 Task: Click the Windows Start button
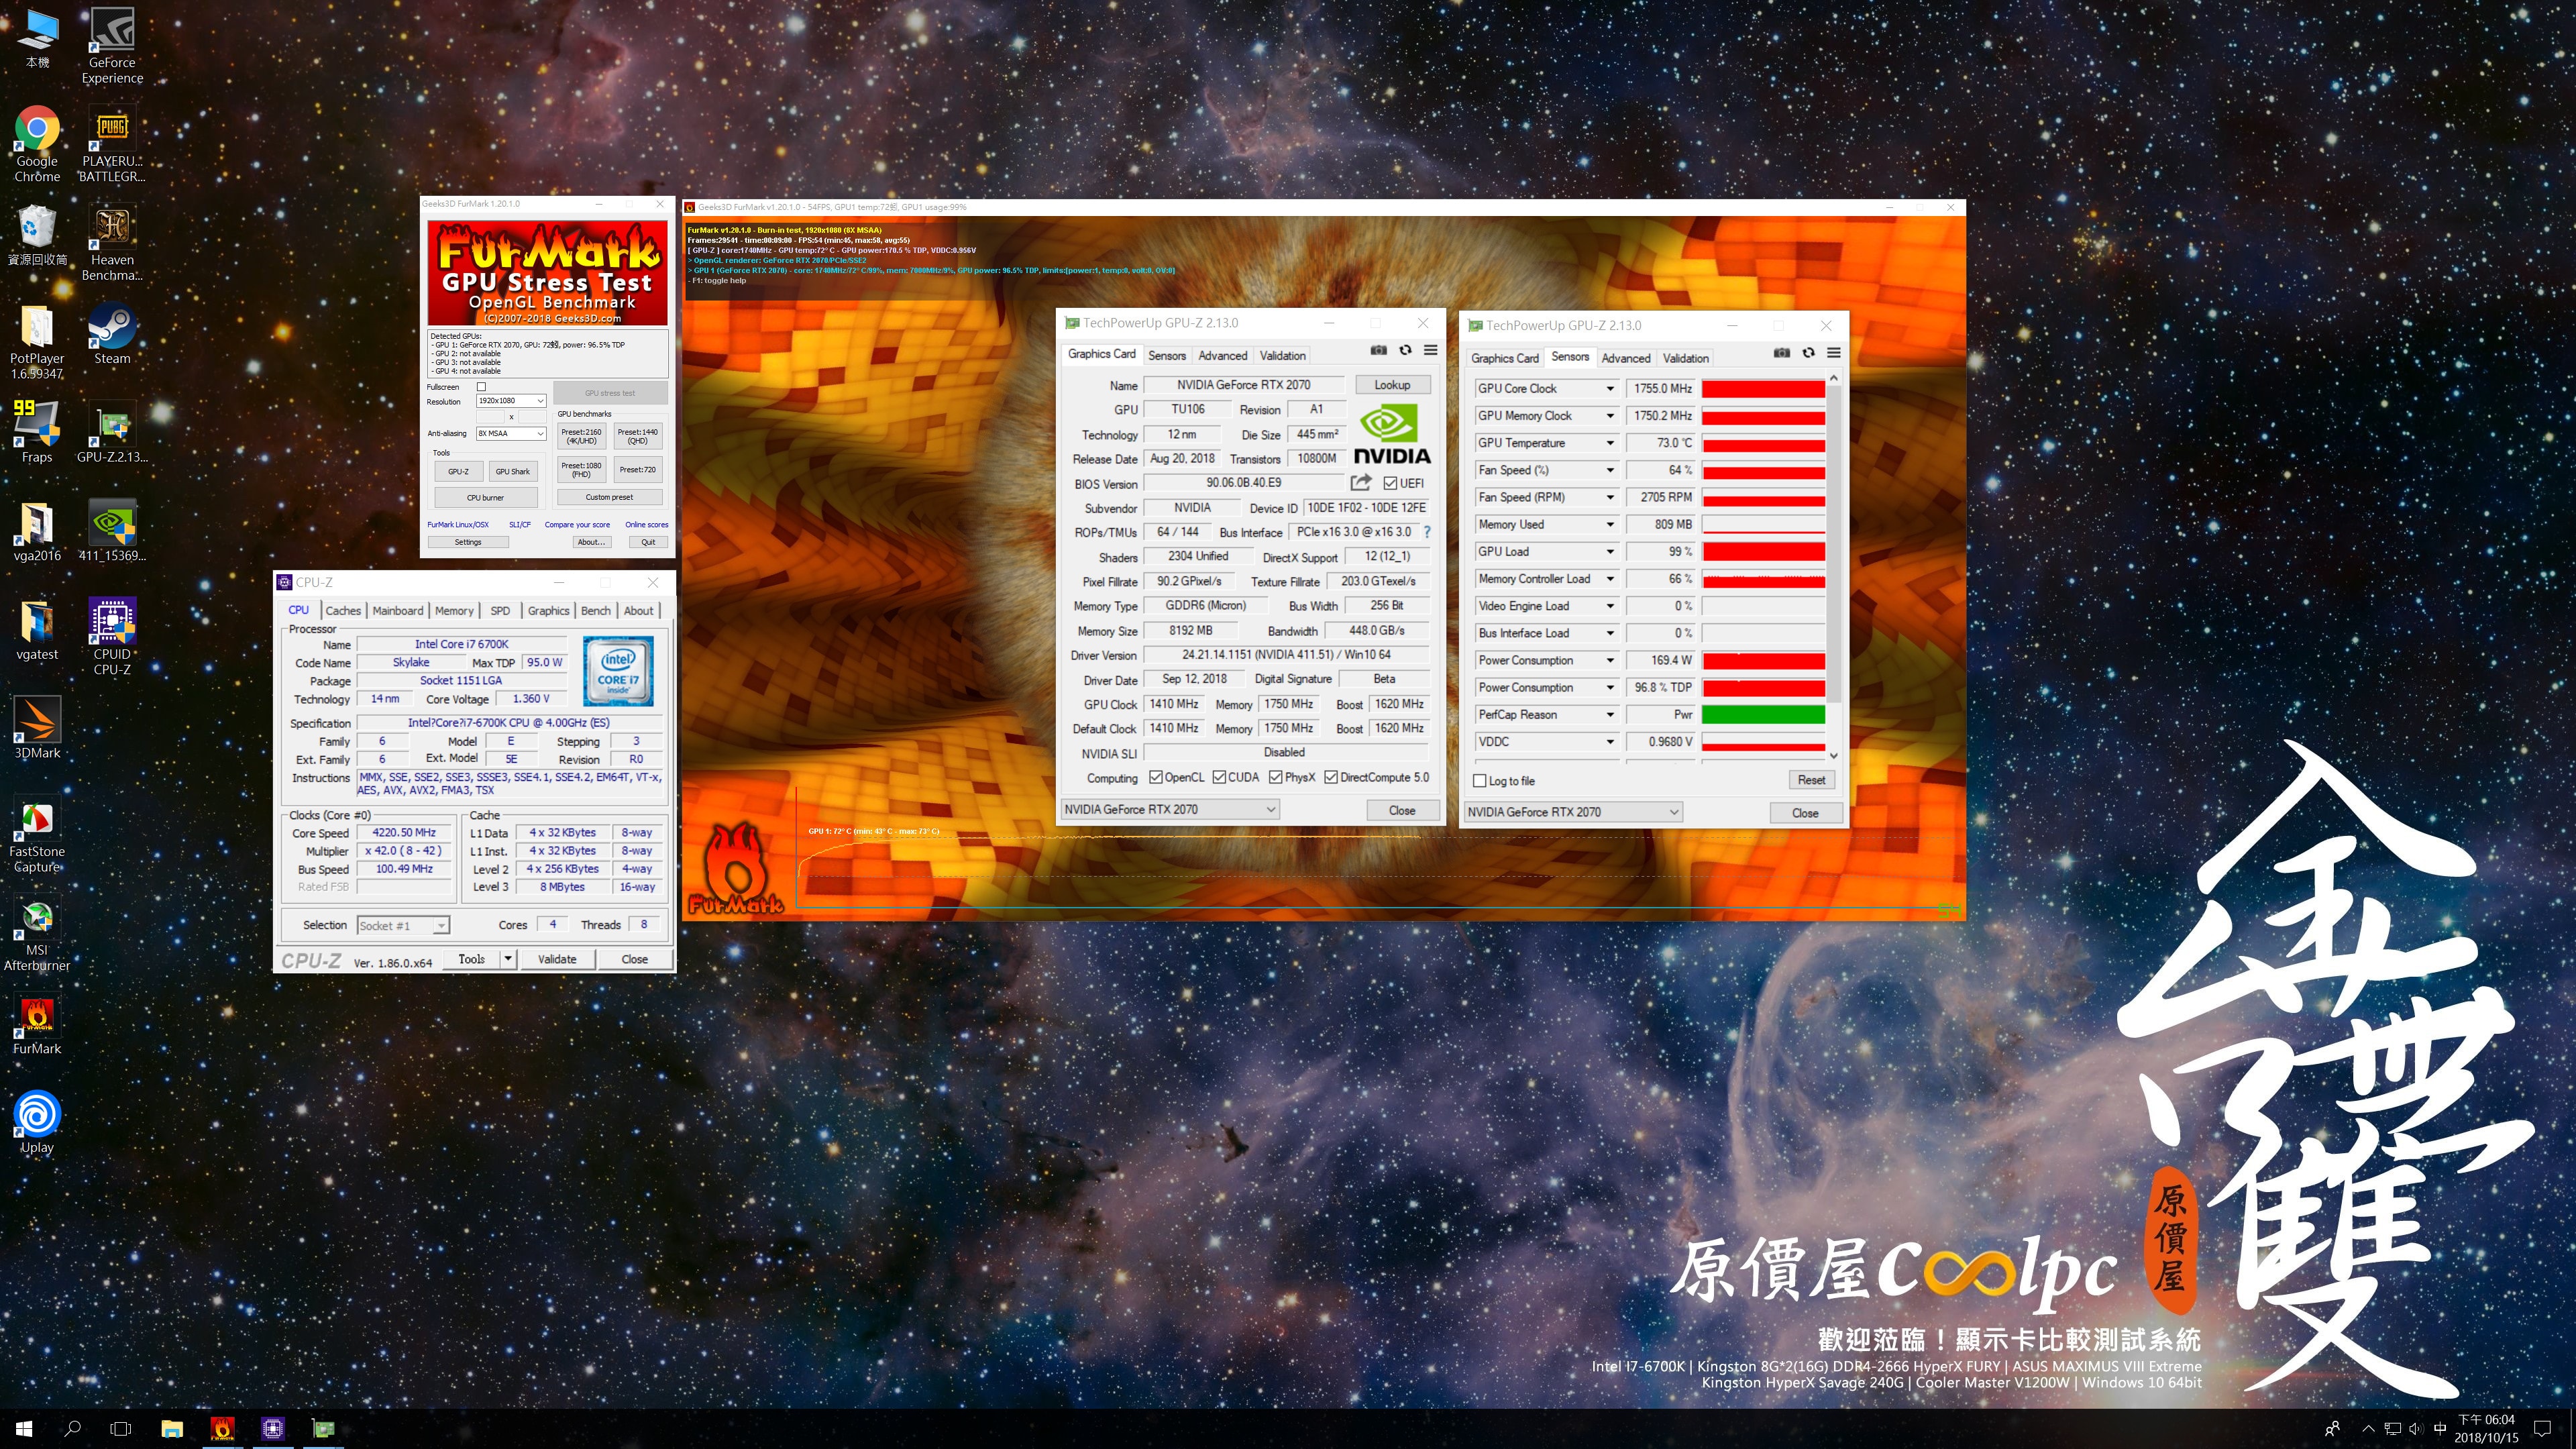[x=24, y=1428]
